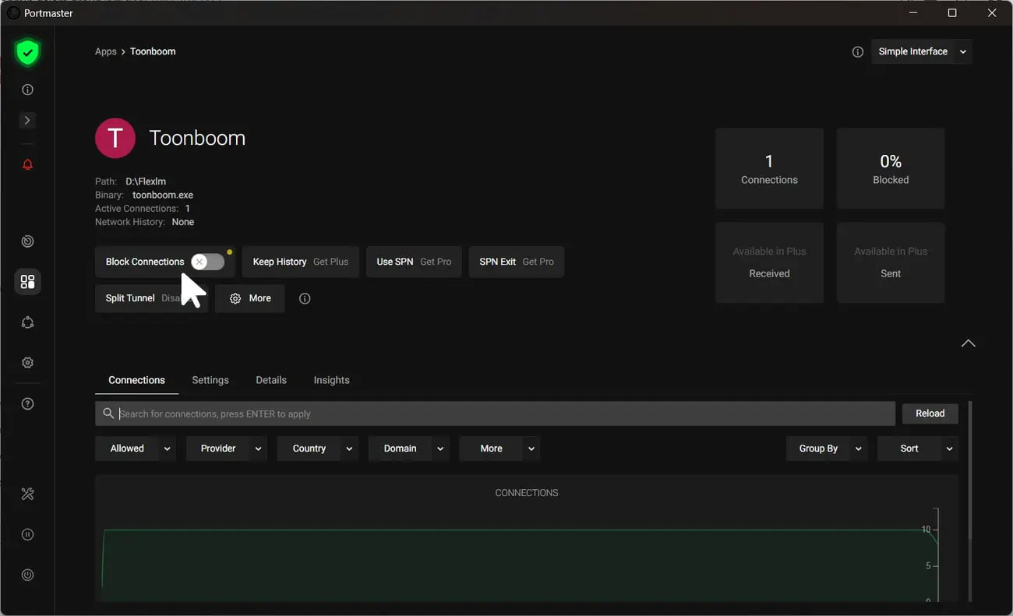
Task: Click the info icon beside the More button
Action: 305,298
